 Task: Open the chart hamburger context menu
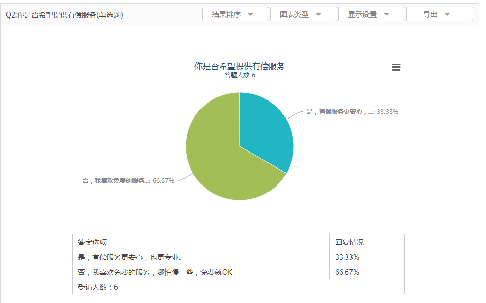pyautogui.click(x=396, y=68)
